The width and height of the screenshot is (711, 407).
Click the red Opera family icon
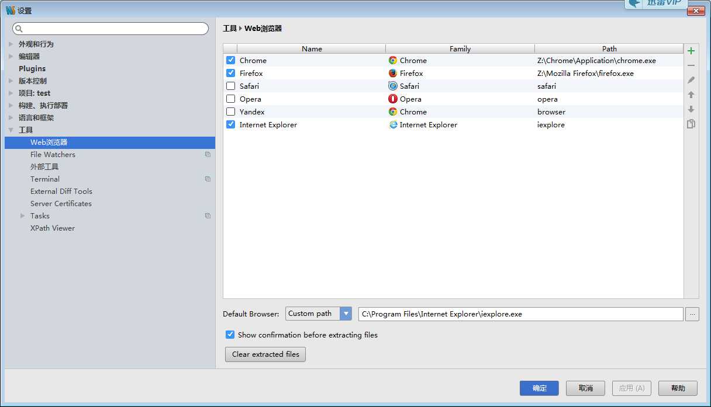coord(393,99)
